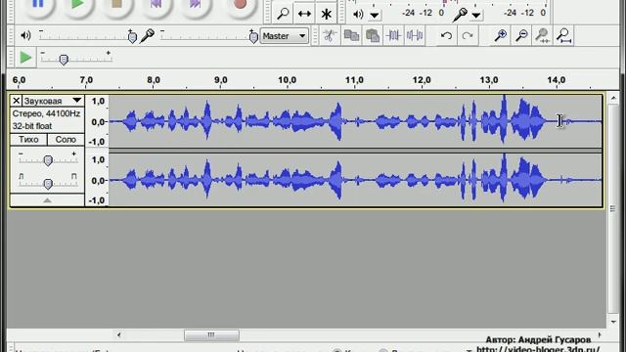This screenshot has height=352, width=626.
Task: Close the Звуковая track with X
Action: tap(16, 101)
